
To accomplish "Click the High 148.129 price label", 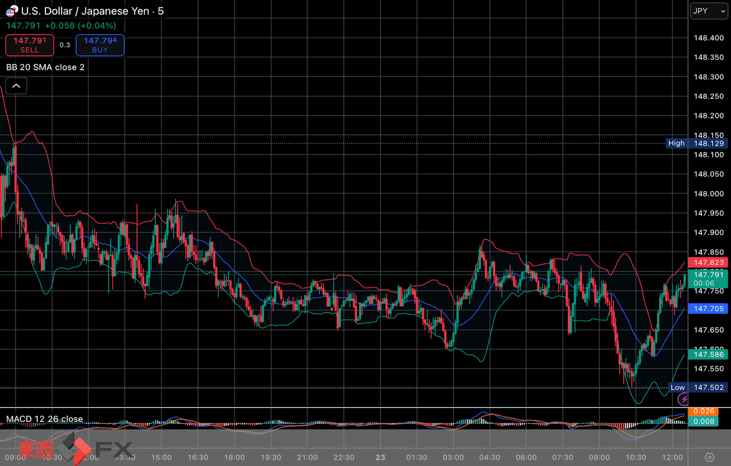I will [x=696, y=143].
